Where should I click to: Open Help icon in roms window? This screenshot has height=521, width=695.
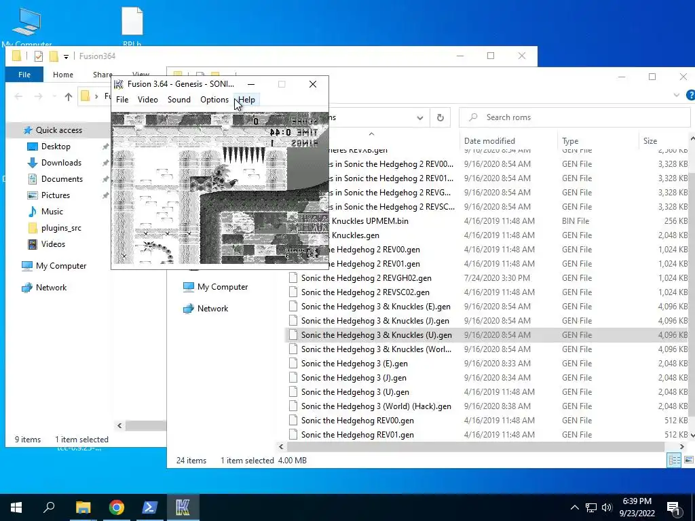click(x=690, y=95)
